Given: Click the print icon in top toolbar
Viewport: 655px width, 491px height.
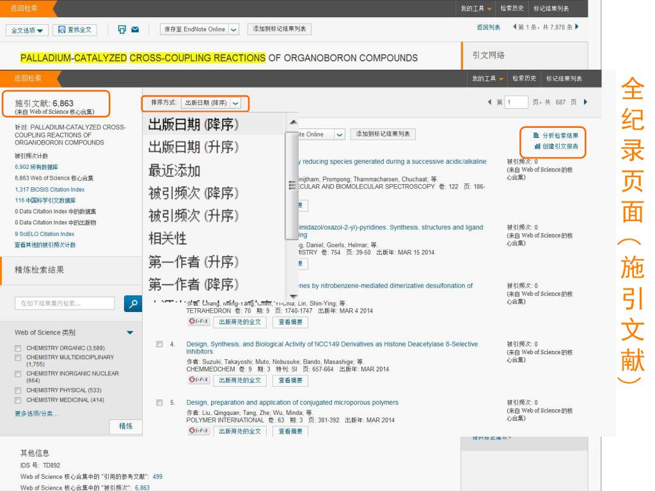Looking at the screenshot, I should point(122,29).
